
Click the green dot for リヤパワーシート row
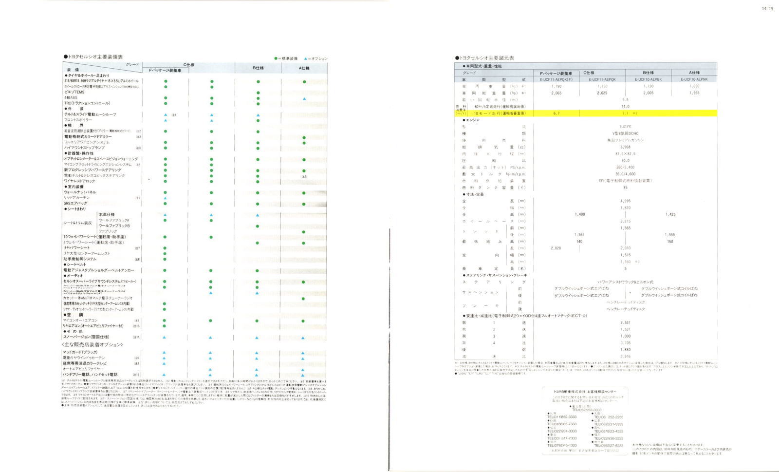tap(165, 248)
